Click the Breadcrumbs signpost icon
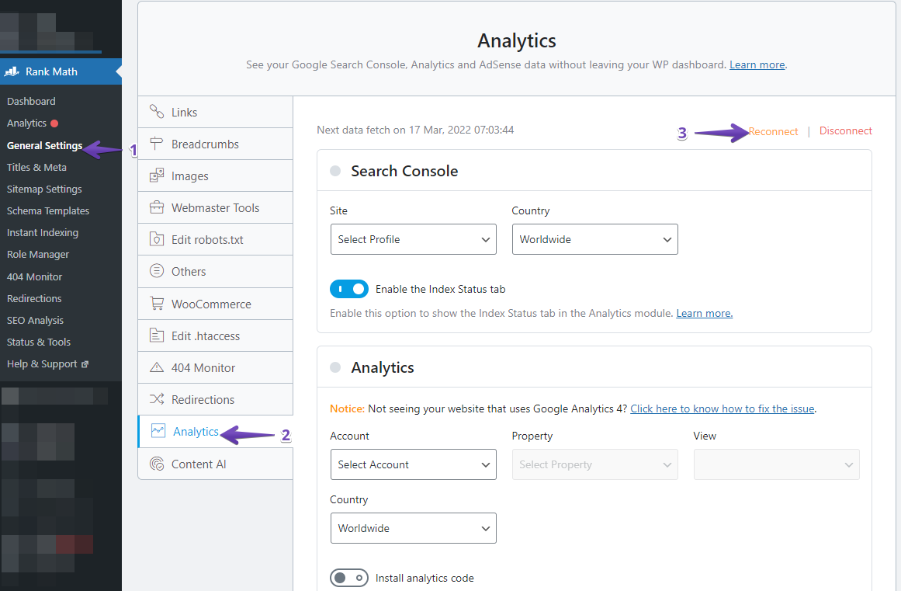The image size is (901, 591). click(157, 144)
